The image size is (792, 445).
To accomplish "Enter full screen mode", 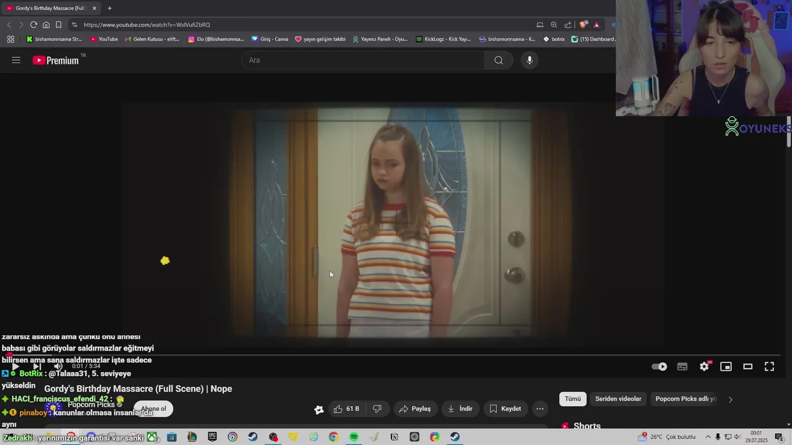I will pos(769,367).
